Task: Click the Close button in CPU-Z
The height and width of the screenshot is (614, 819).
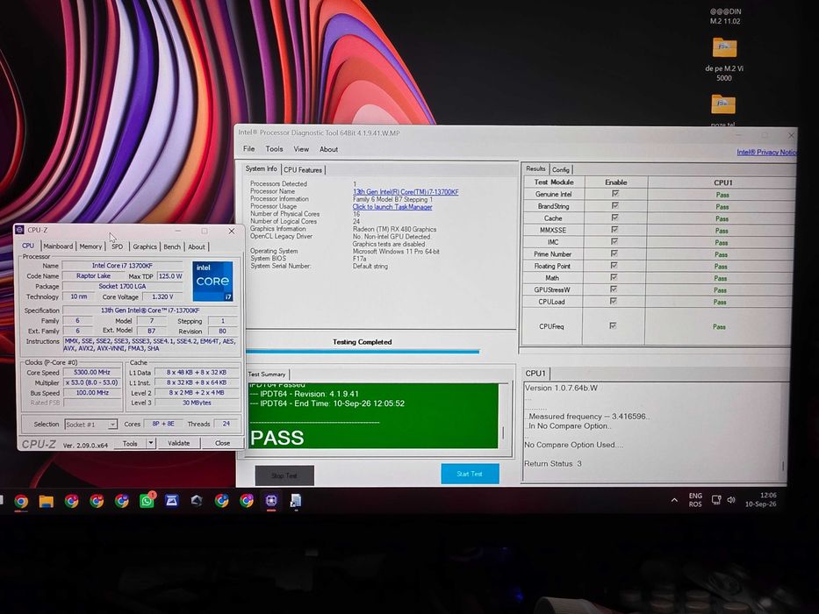Action: coord(222,443)
